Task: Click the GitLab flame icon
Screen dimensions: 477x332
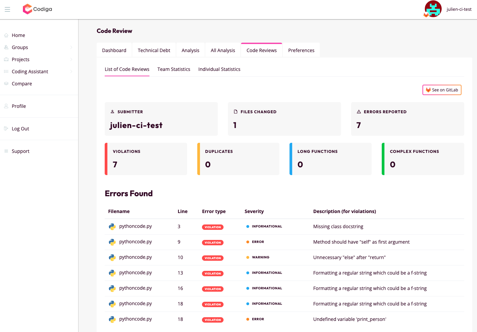Action: (x=428, y=90)
